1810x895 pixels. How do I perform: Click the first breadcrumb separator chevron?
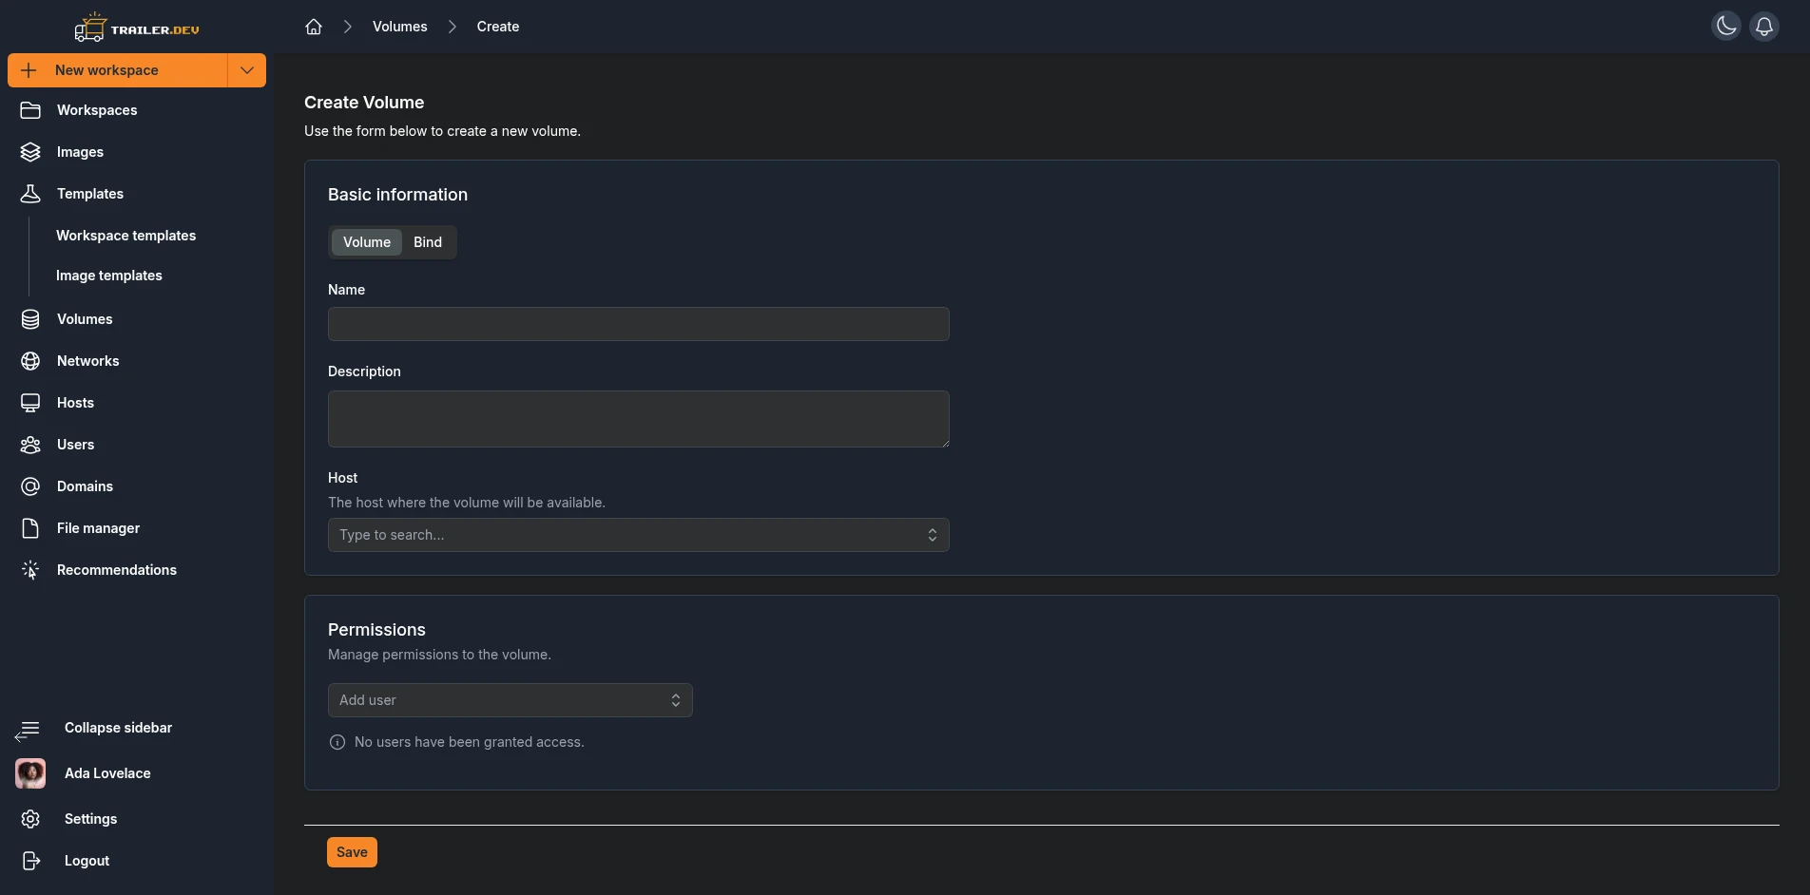pyautogui.click(x=348, y=27)
